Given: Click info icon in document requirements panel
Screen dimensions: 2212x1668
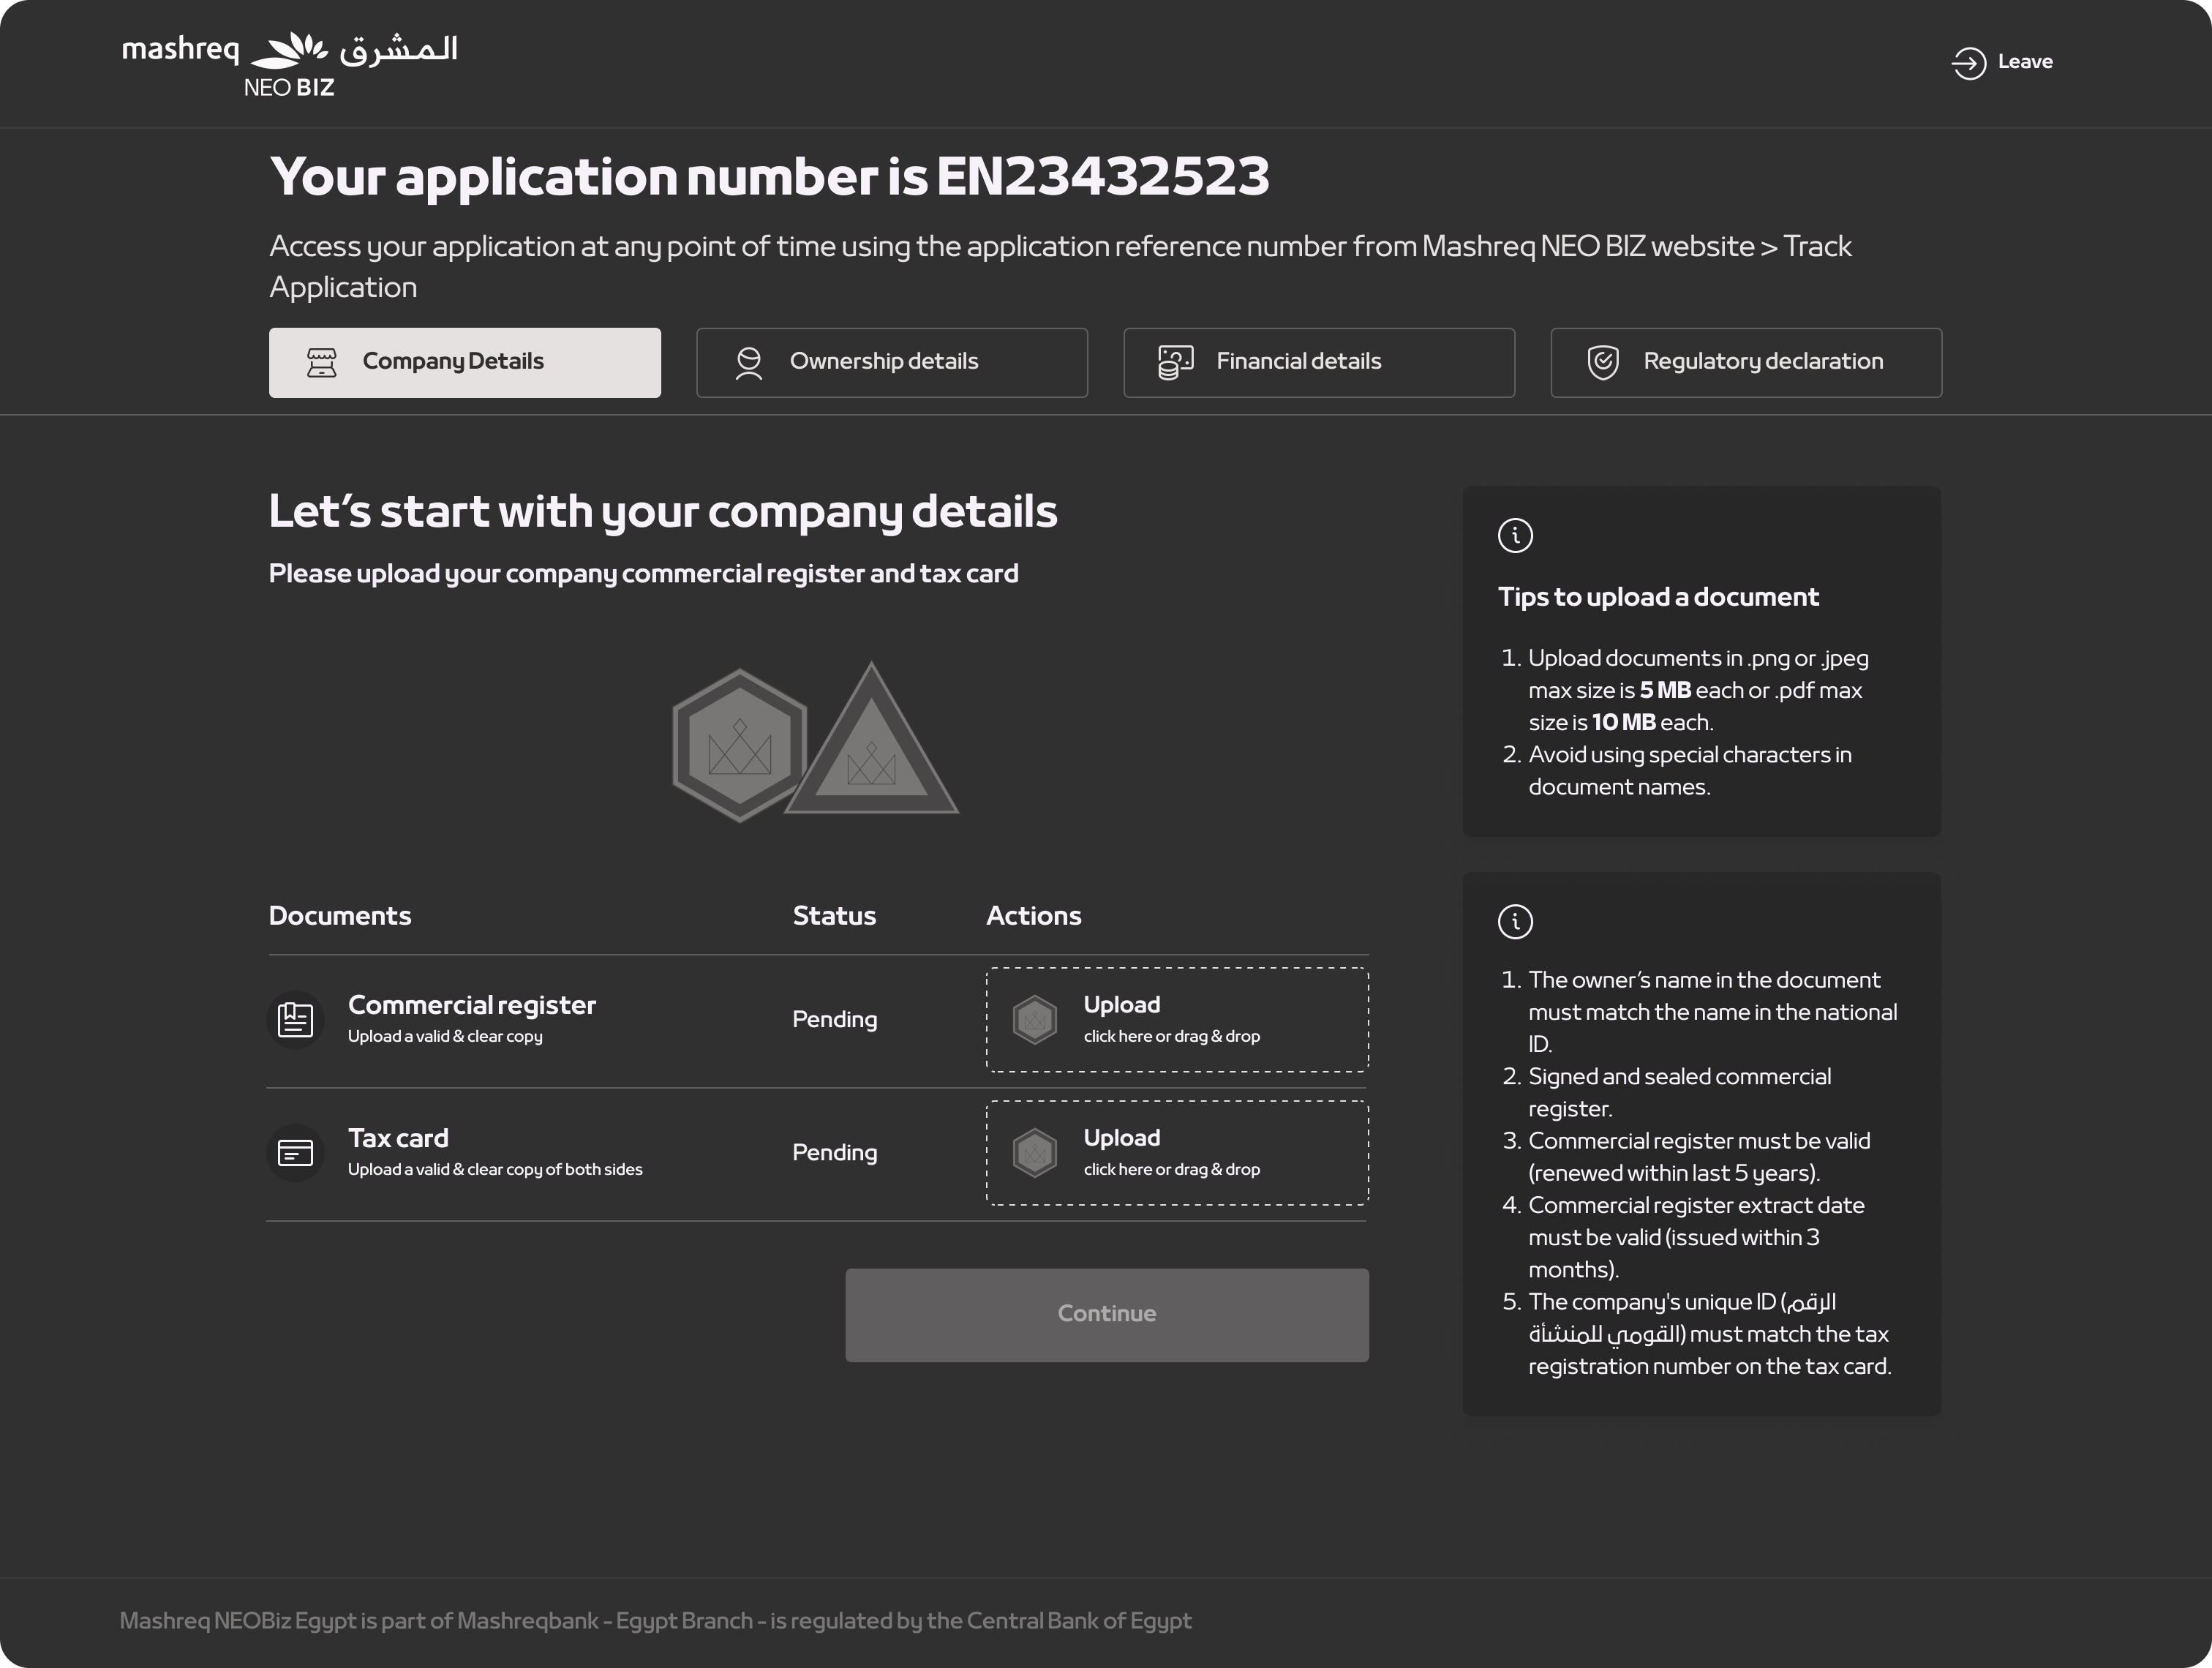Looking at the screenshot, I should (x=1515, y=922).
